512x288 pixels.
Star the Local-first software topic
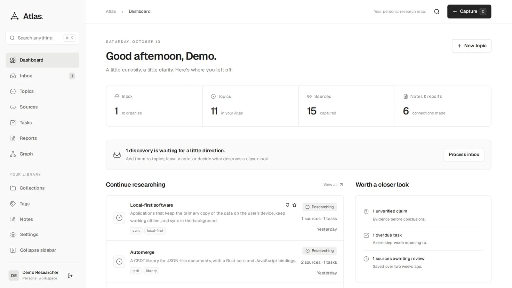[294, 205]
